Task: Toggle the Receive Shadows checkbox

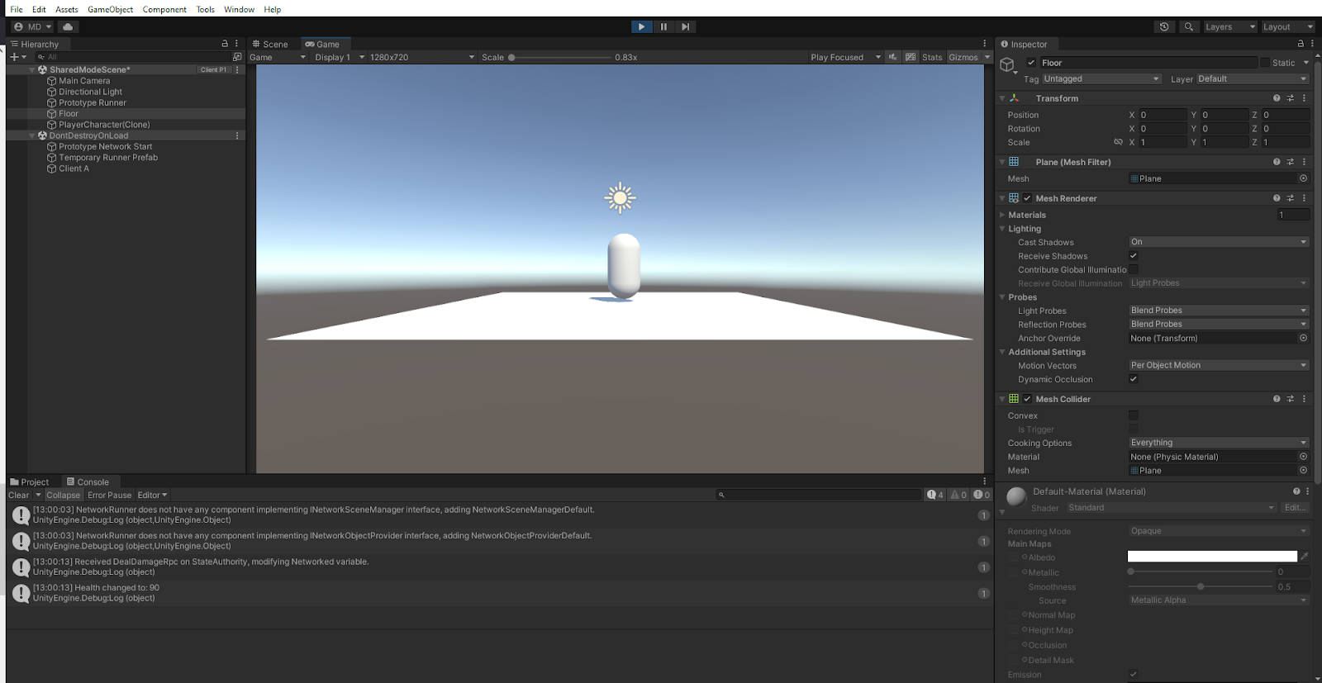Action: (x=1134, y=256)
